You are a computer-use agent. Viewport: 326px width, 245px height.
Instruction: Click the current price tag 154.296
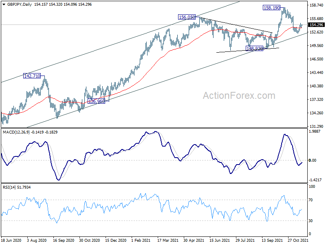click(316, 25)
